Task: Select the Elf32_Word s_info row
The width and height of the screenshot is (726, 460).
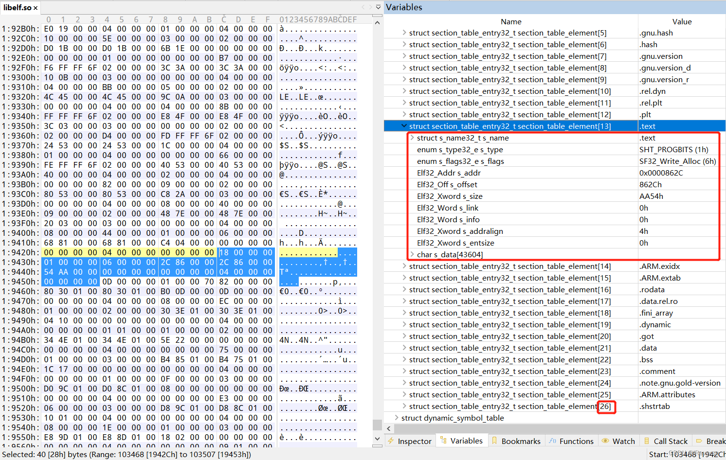Action: pos(555,219)
